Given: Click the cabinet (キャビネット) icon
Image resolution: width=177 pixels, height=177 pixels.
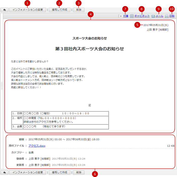Looking at the screenshot, I should point(132,16).
